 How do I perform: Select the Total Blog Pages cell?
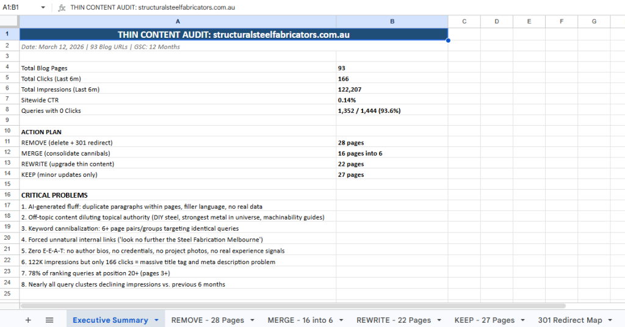(178, 68)
